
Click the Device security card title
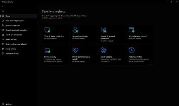[50, 57]
